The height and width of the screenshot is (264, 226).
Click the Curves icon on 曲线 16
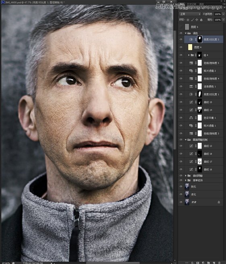point(191,170)
